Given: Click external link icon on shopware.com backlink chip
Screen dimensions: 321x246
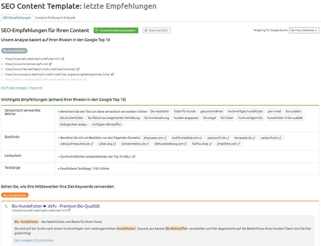Looking at the screenshot, I should 165,137.
